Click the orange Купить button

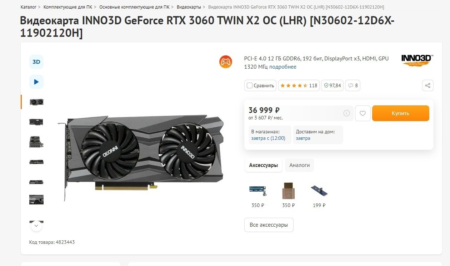coord(400,113)
